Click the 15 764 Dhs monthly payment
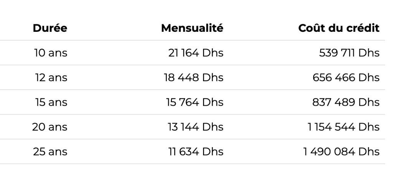 pyautogui.click(x=195, y=102)
